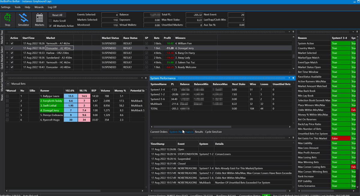
Task: Click lay price 9.6 for Pennys Endeavour
Action: pyautogui.click(x=84, y=115)
